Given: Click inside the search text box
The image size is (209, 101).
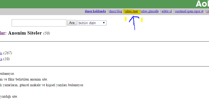Looking at the screenshot, I should click(x=39, y=23).
